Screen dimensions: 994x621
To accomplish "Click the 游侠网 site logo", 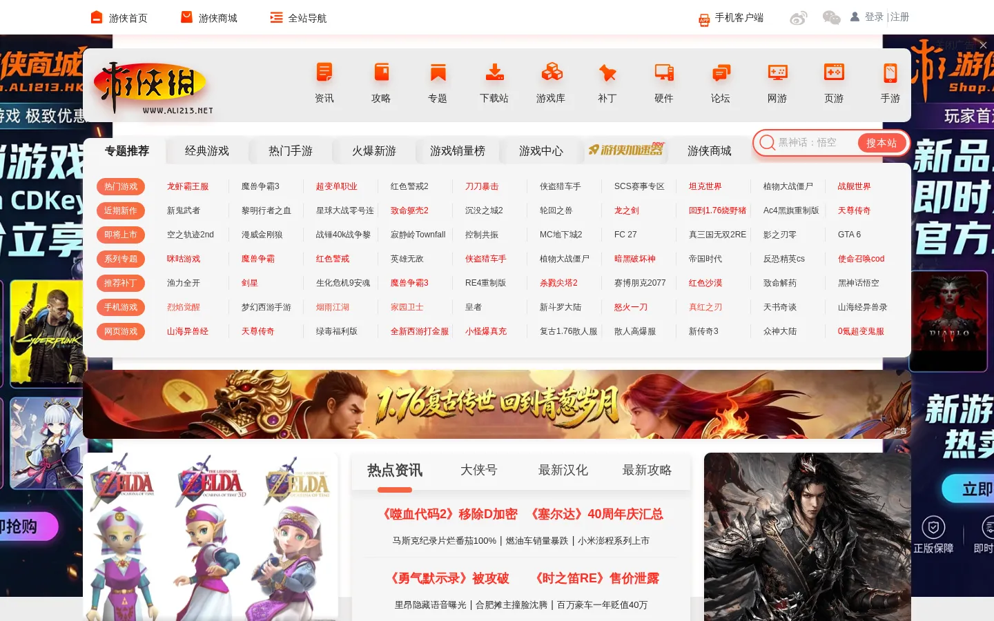I will (153, 88).
